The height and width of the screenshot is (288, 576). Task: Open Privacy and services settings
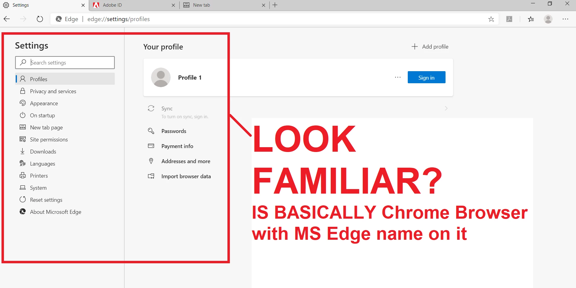[65, 91]
